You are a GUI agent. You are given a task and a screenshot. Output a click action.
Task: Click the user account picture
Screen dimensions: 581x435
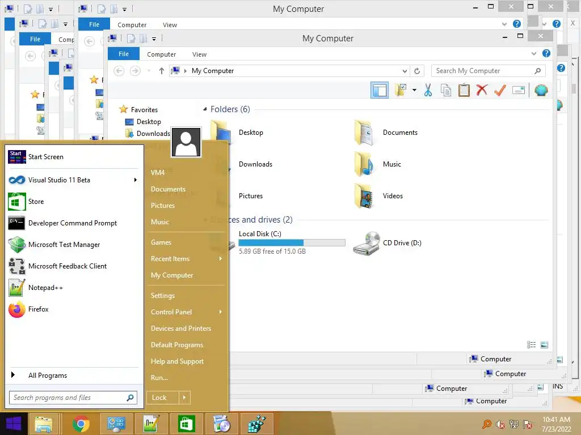point(186,142)
